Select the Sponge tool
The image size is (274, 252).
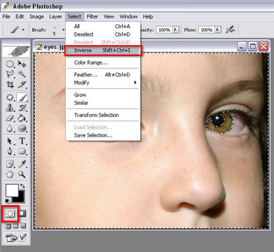(x=22, y=129)
